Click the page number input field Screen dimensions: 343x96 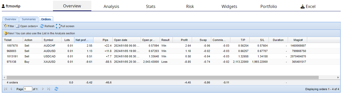pyautogui.click(x=28, y=89)
